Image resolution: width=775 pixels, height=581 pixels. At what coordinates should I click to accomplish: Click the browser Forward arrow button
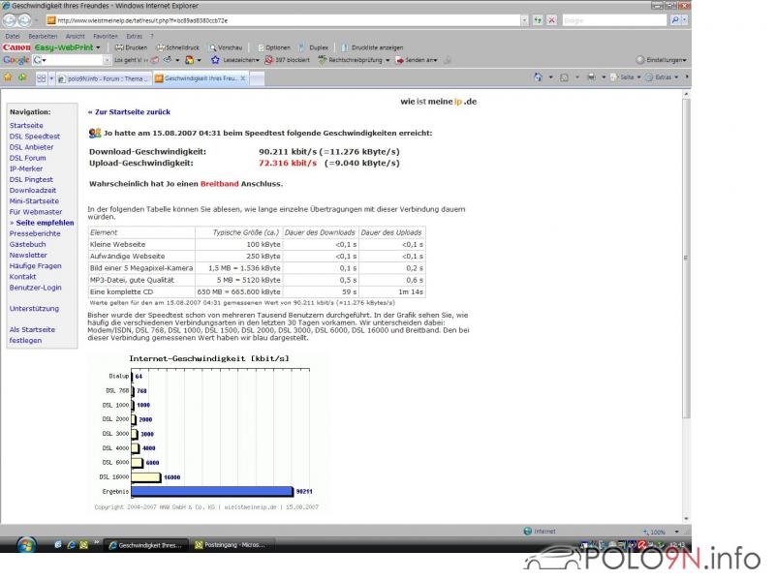point(23,20)
